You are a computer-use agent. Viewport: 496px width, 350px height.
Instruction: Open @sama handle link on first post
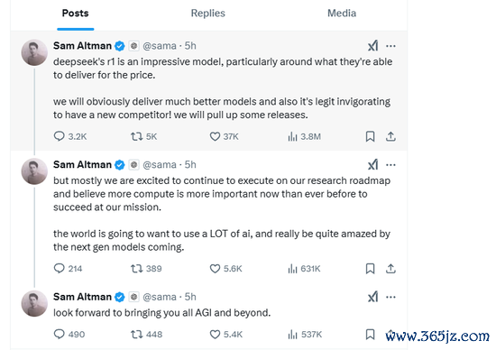pyautogui.click(x=160, y=46)
